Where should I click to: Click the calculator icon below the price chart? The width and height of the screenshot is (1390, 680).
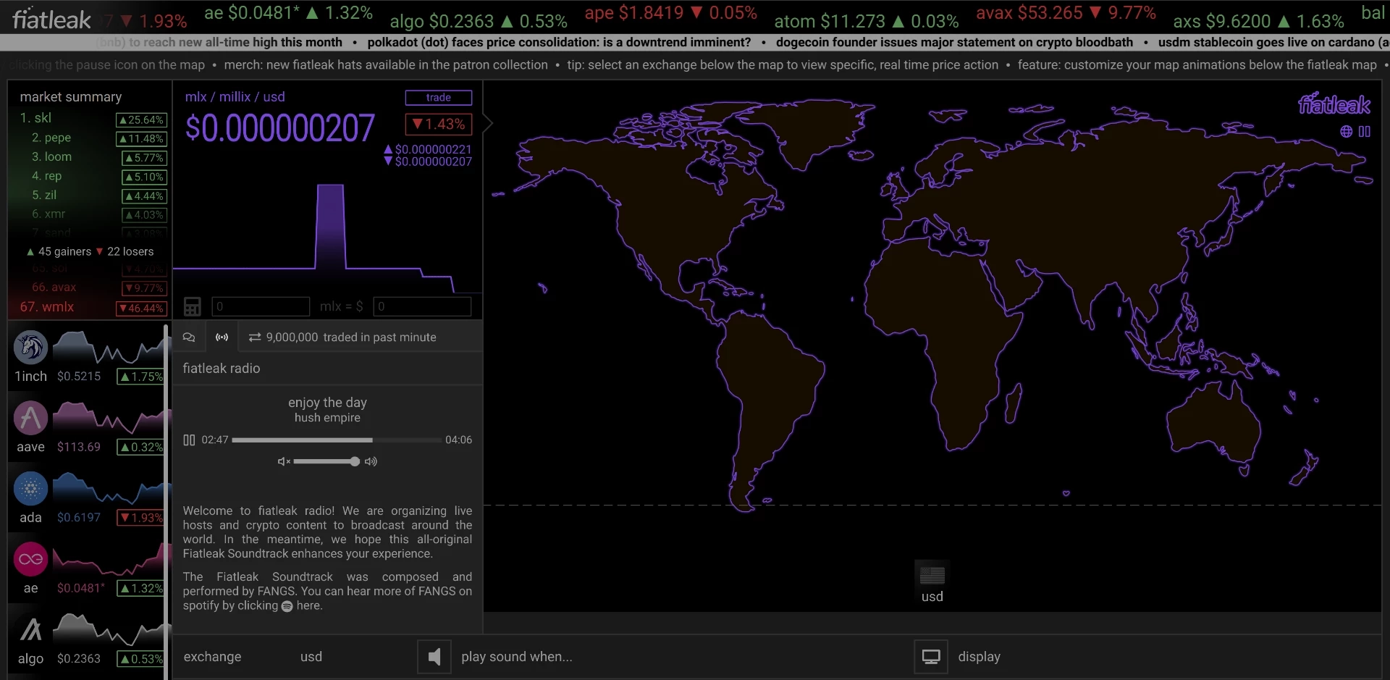click(x=192, y=306)
